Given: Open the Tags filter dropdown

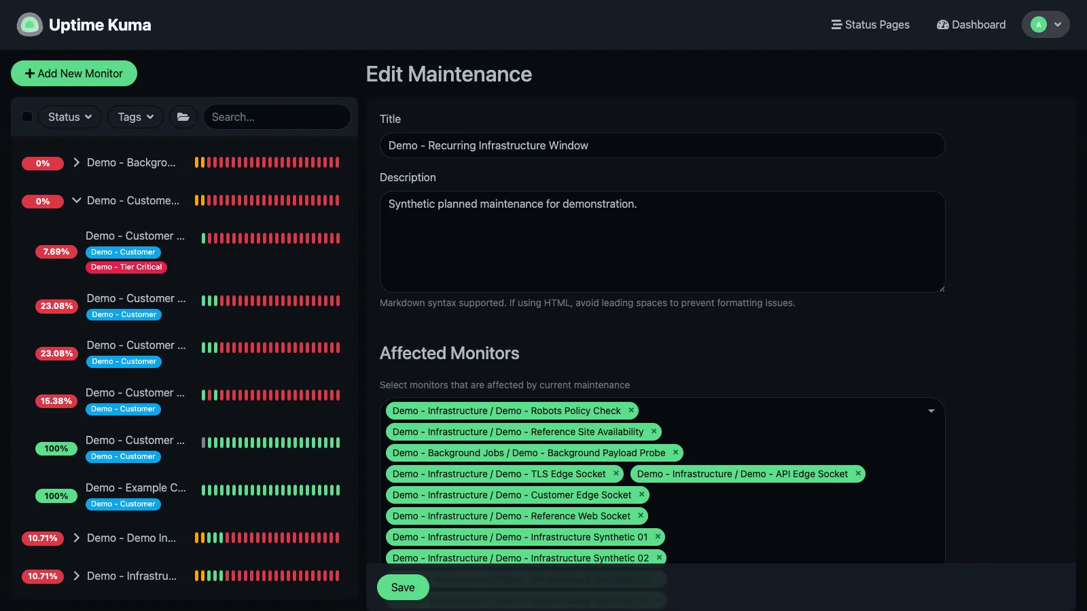Looking at the screenshot, I should point(135,117).
